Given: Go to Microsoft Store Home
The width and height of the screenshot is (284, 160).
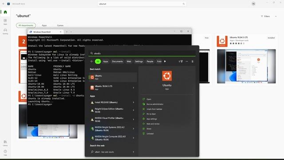Looking at the screenshot, I should pos(5,12).
